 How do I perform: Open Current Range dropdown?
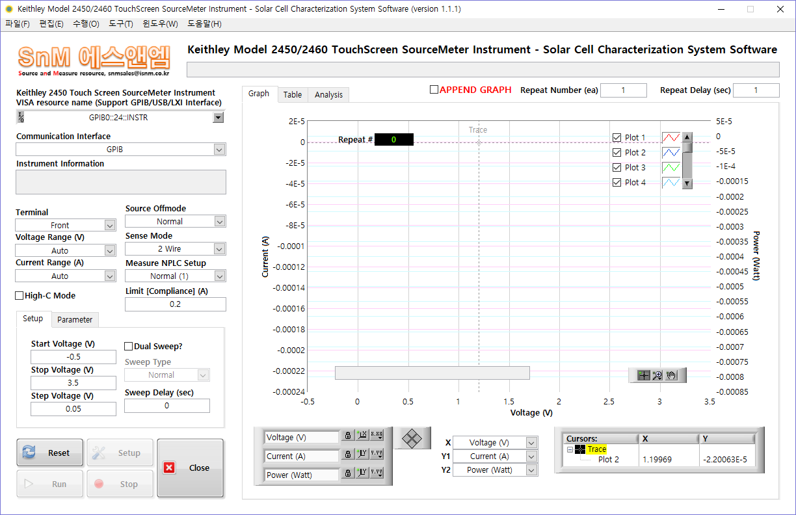pos(110,276)
